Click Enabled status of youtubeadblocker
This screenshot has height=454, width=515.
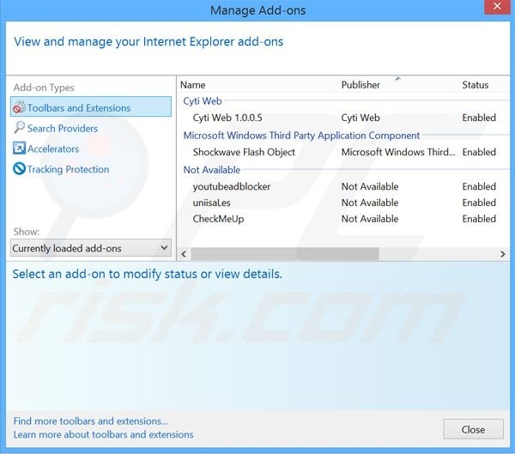(x=479, y=186)
